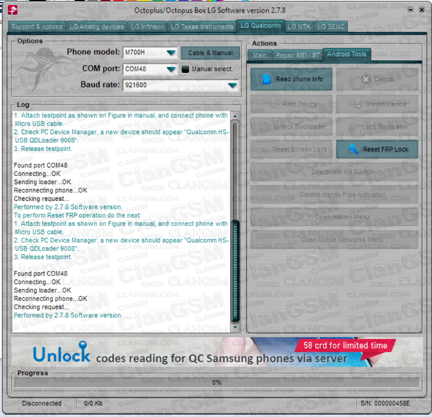Click the Read phone info button
Viewport: 432px width, 417px height.
[291, 79]
